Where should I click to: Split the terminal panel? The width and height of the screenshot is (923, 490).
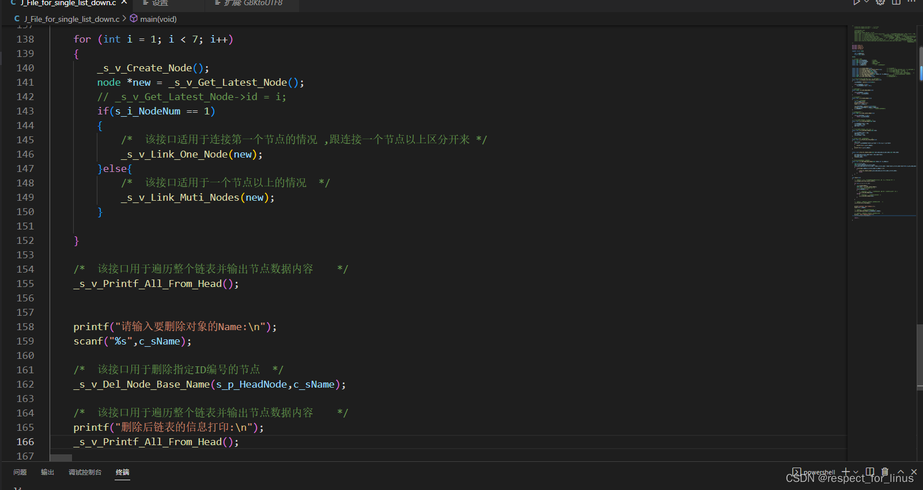pos(870,472)
